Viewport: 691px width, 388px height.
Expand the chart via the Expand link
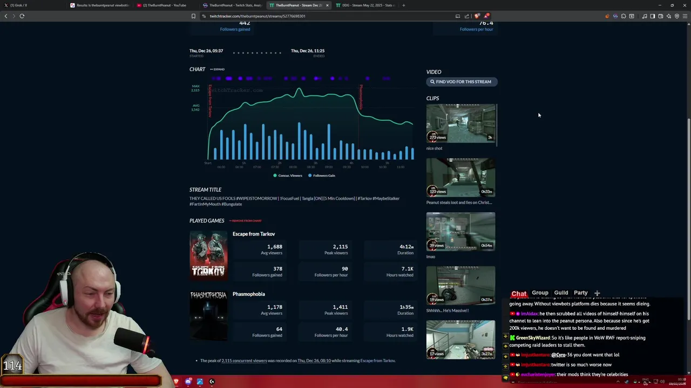click(218, 70)
